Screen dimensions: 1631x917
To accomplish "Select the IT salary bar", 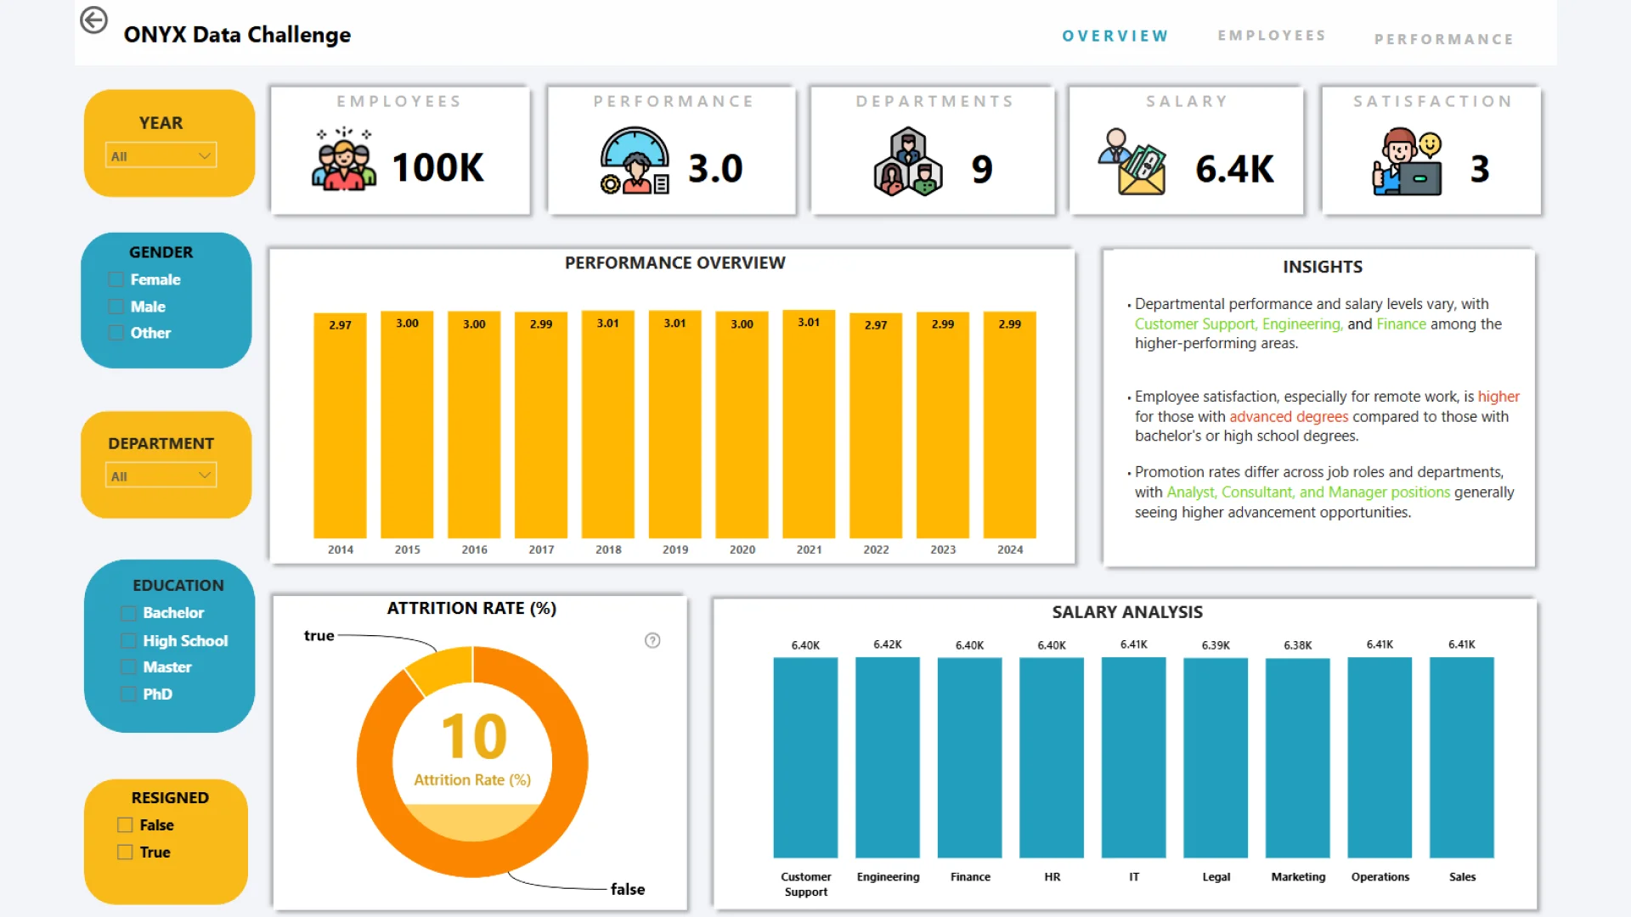I will [x=1134, y=757].
